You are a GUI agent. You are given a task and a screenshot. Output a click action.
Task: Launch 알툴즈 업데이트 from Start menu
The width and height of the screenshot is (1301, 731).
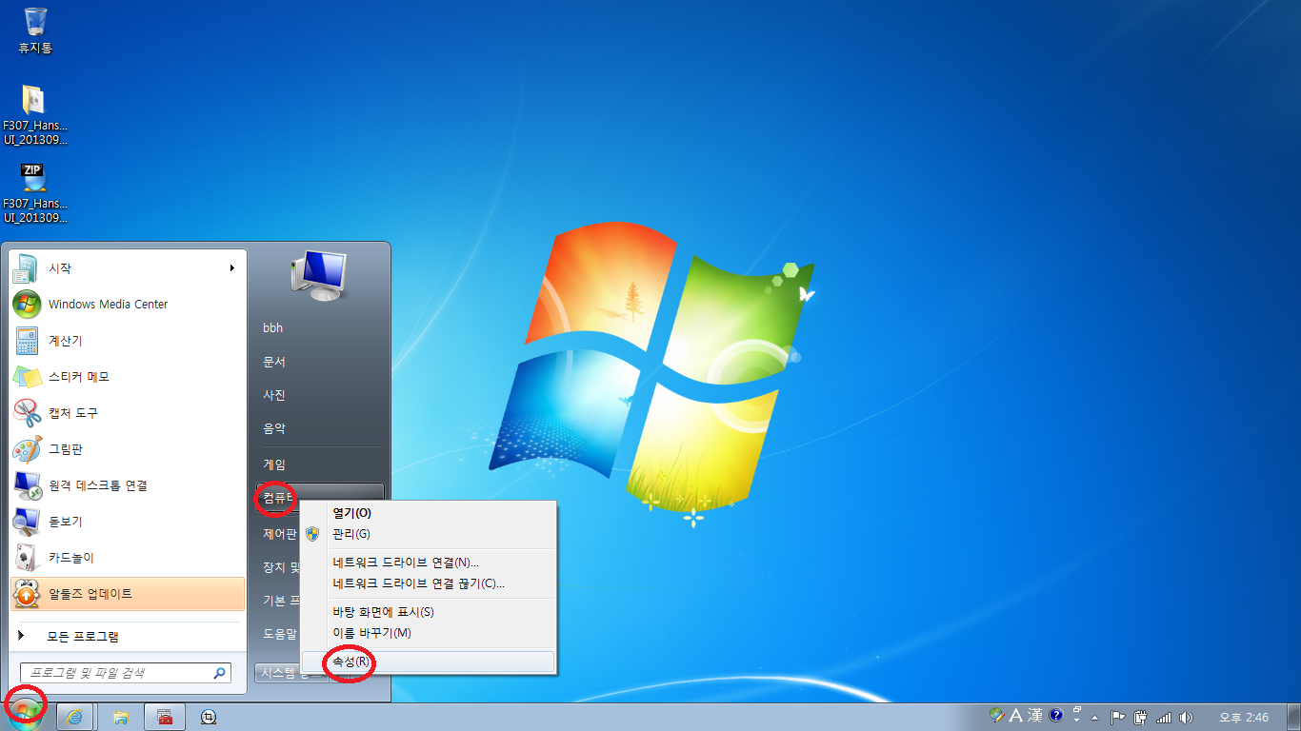[129, 594]
